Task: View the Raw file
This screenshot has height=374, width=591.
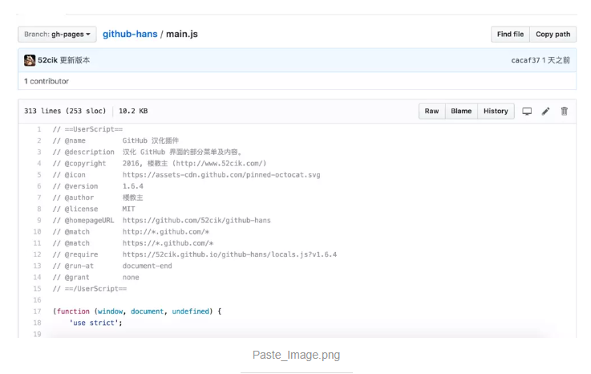Action: 431,112
